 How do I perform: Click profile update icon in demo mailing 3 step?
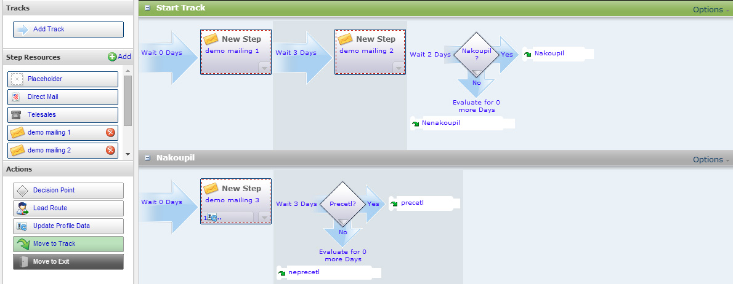213,218
